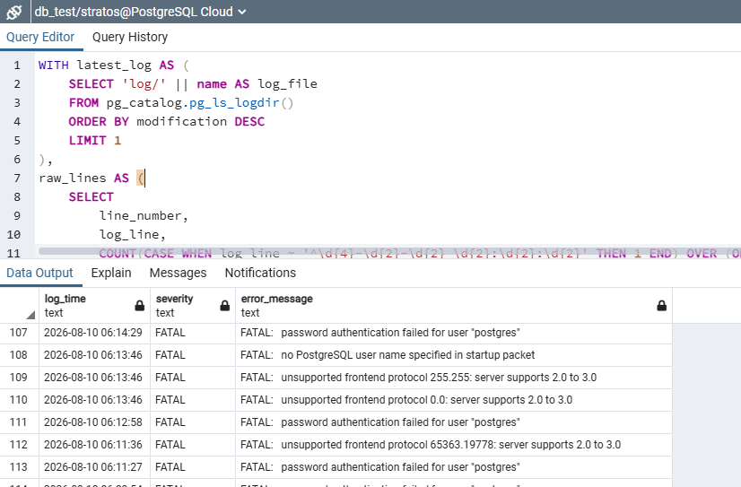
Task: Open the Explain tab
Action: 111,273
